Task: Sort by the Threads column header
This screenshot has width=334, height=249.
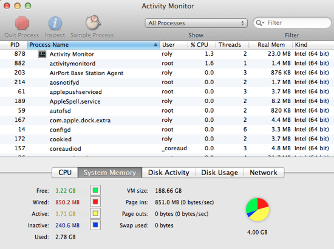Action: (232, 45)
